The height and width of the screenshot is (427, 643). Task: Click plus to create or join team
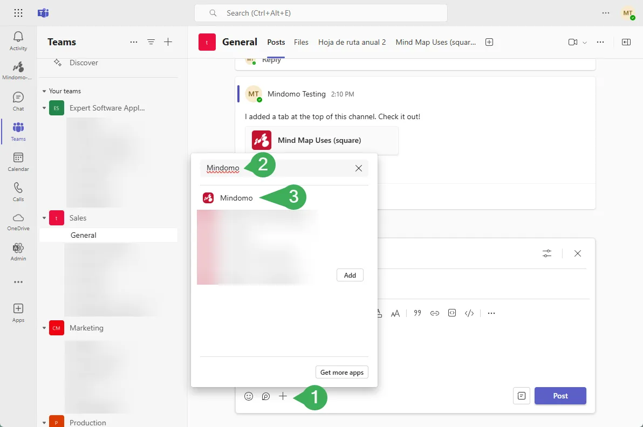point(168,42)
